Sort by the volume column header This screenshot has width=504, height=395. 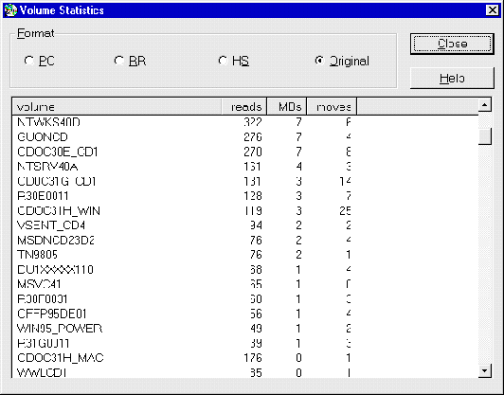click(117, 106)
